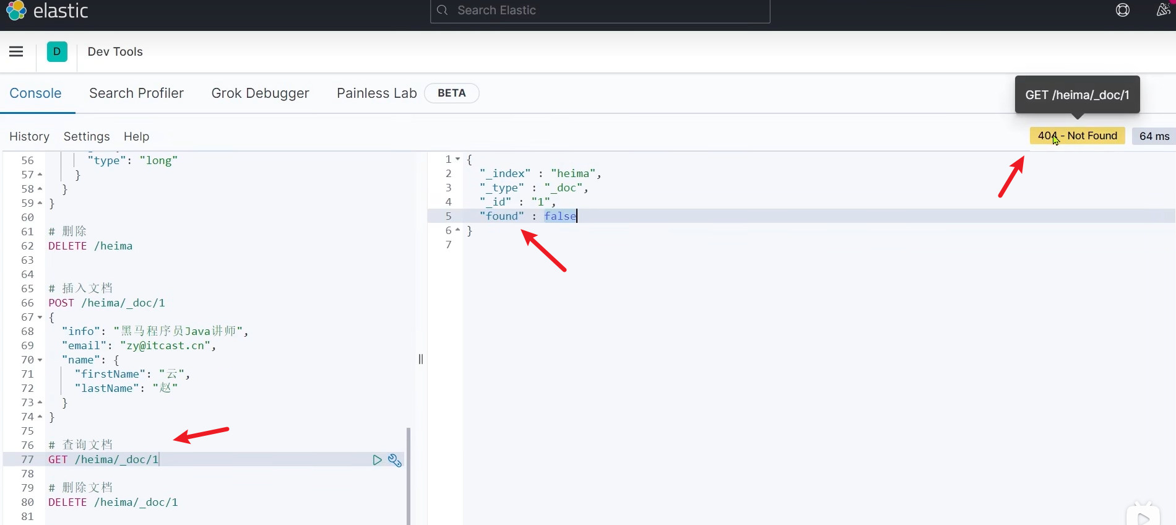Toggle the fold marker on editor line 59

click(x=40, y=203)
